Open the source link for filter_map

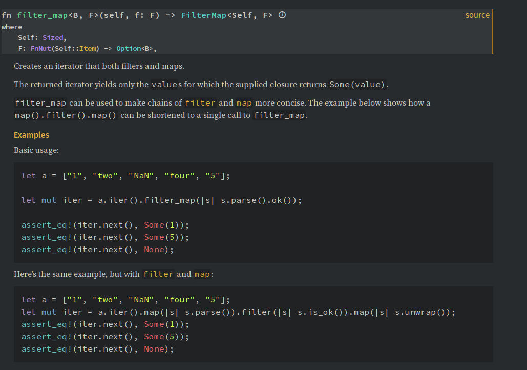[x=477, y=15]
